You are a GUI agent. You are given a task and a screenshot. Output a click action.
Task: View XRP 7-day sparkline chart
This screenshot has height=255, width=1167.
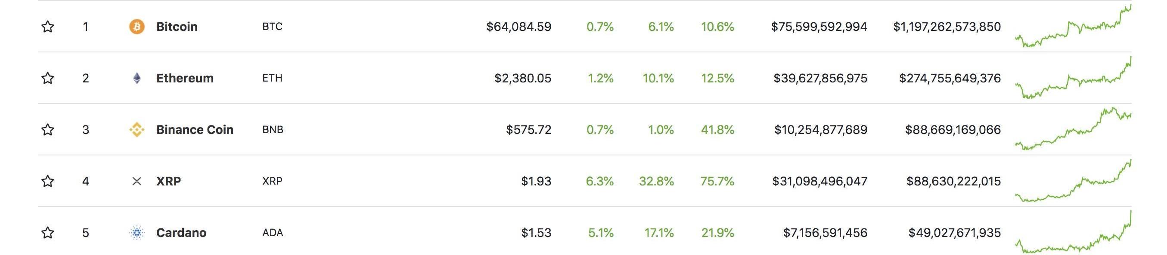tap(1073, 180)
